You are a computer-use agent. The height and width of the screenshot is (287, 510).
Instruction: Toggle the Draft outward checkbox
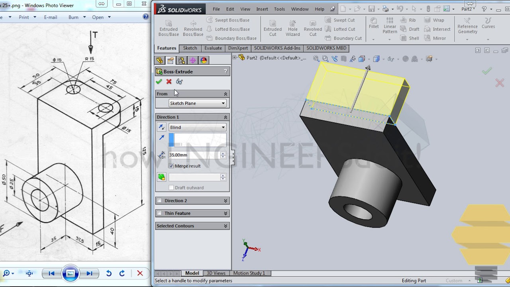[171, 187]
